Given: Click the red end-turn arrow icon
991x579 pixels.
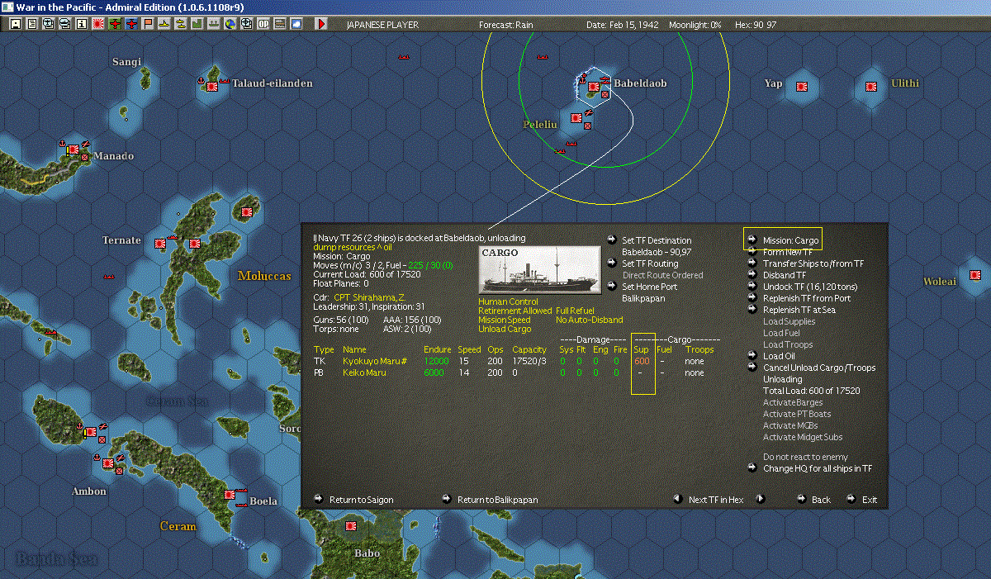Looking at the screenshot, I should click(321, 25).
